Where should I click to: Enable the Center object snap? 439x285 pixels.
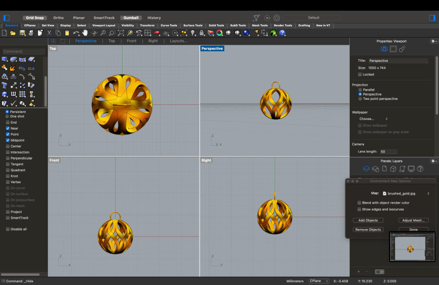(x=8, y=146)
